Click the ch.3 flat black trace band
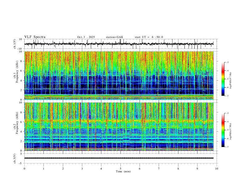 tap(119, 158)
